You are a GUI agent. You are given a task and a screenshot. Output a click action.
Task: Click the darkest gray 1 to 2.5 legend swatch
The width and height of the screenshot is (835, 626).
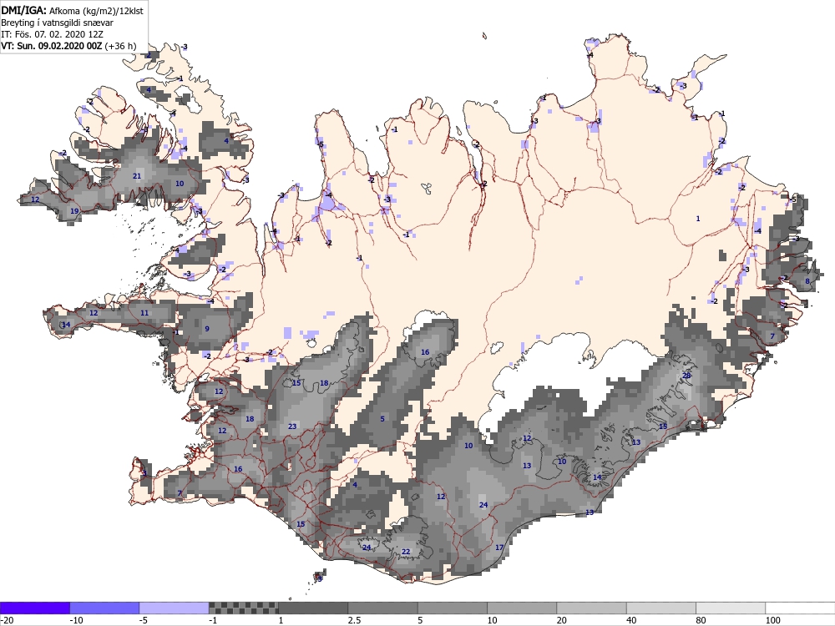[313, 608]
